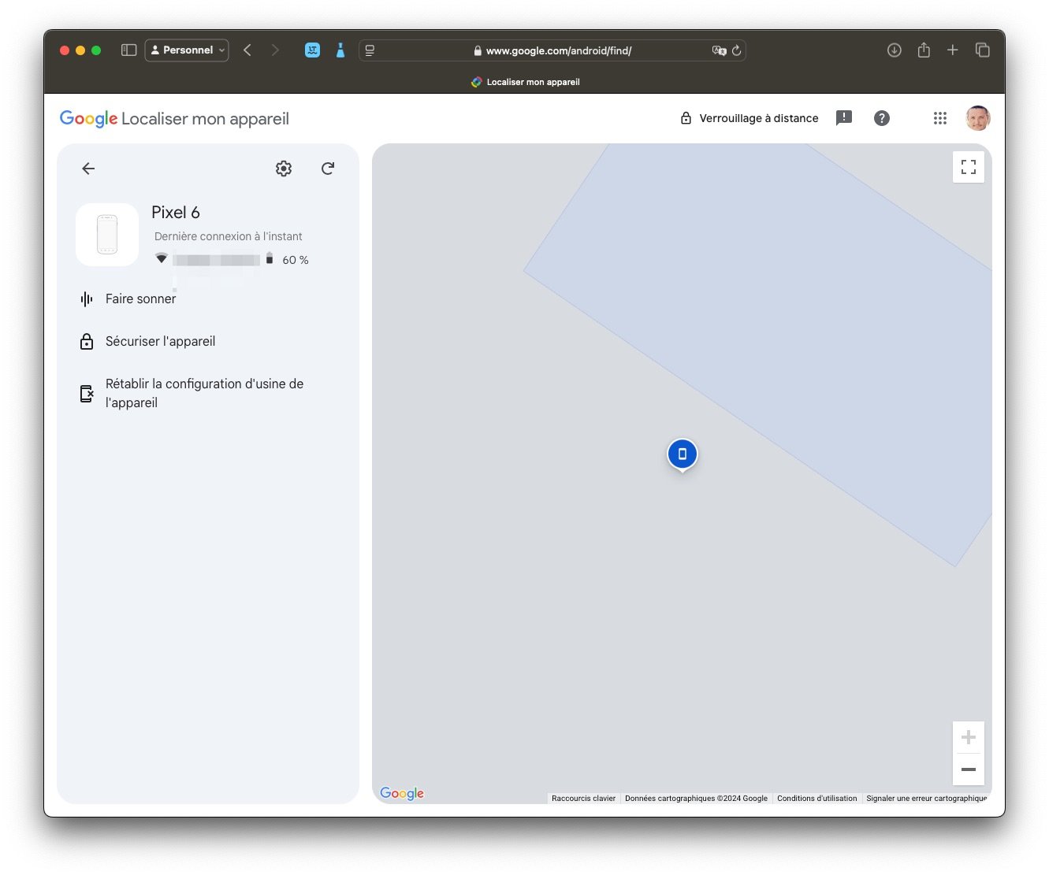The image size is (1049, 875).
Task: Select the Localiser mon appareil tab
Action: 525,82
